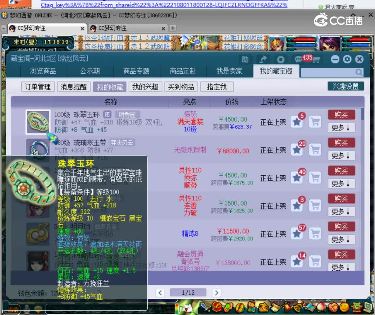Image resolution: width=375 pixels, height=315 pixels.
Task: Add new tab with plus button
Action: (x=173, y=28)
